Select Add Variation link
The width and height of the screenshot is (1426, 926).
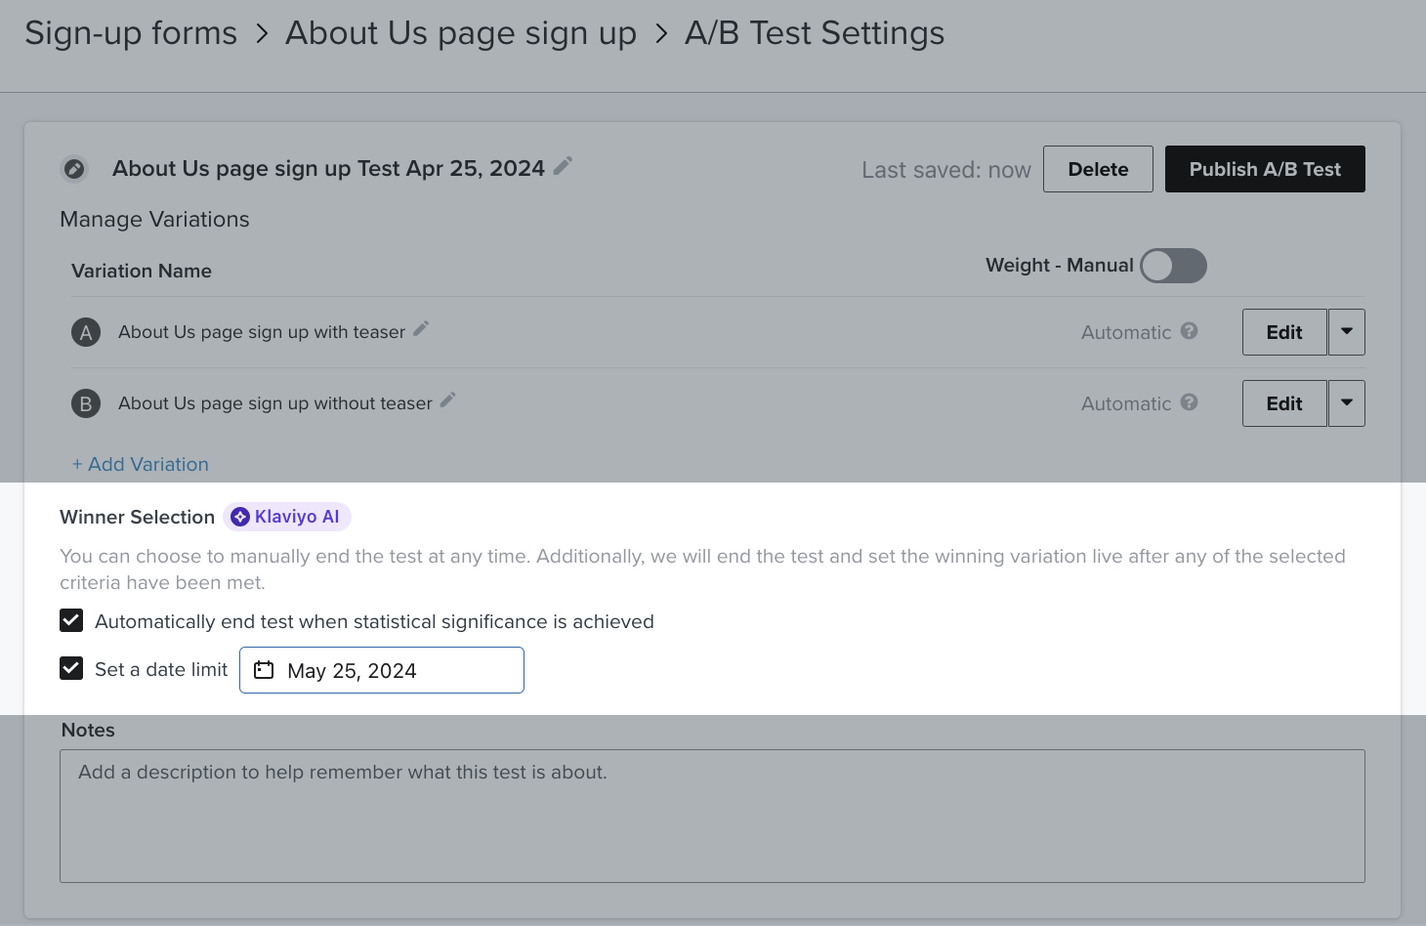coord(140,464)
